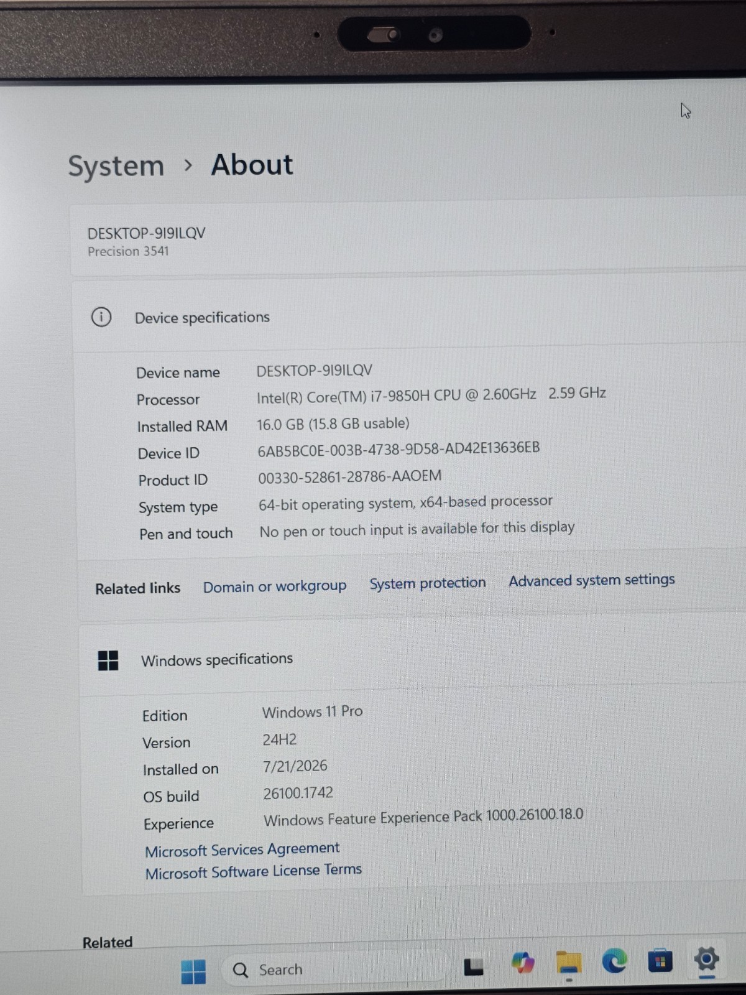Open File Explorer from the taskbar
746x995 pixels.
pyautogui.click(x=568, y=963)
